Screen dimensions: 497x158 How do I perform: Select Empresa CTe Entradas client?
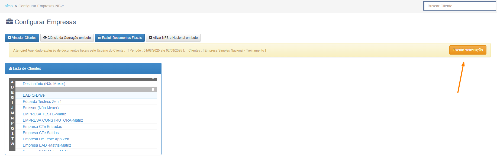42,127
